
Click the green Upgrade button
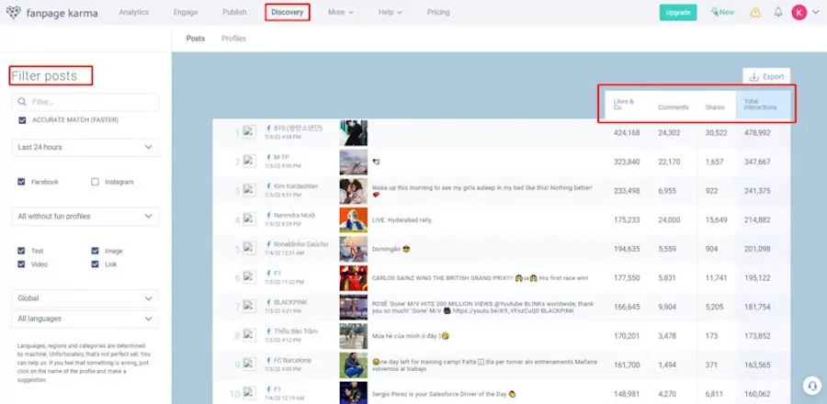tap(678, 13)
